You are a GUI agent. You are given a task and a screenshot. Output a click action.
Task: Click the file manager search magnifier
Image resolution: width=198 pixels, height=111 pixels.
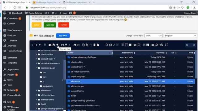(187, 45)
